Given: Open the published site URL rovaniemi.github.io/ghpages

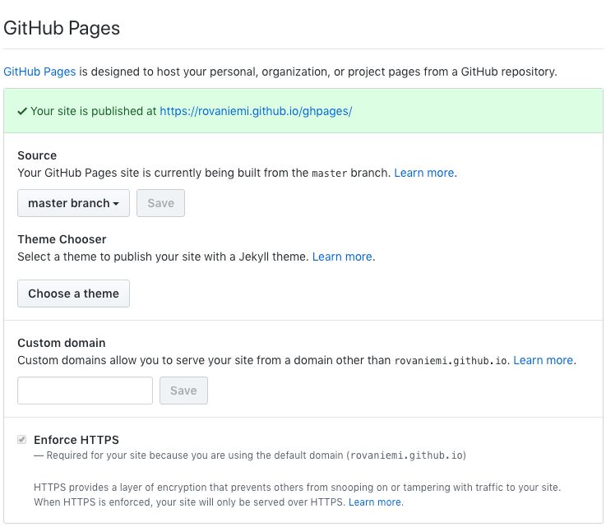Looking at the screenshot, I should [x=256, y=111].
